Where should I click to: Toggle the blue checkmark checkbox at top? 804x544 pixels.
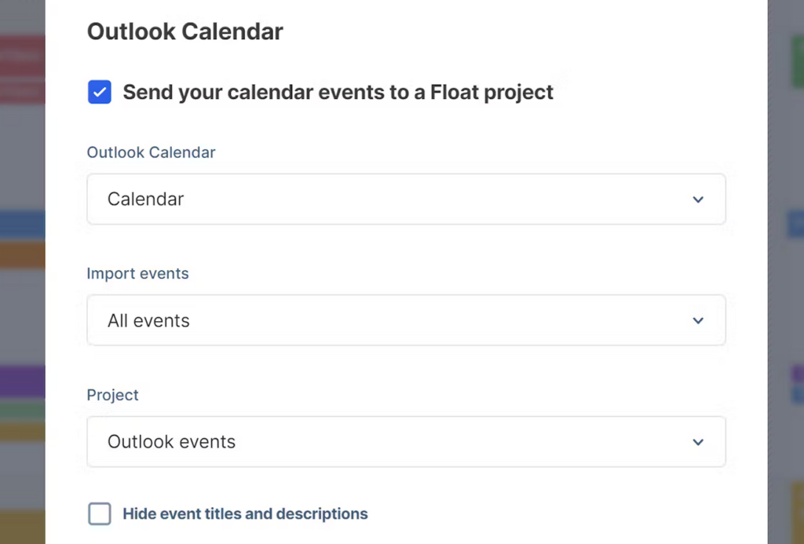(x=99, y=92)
